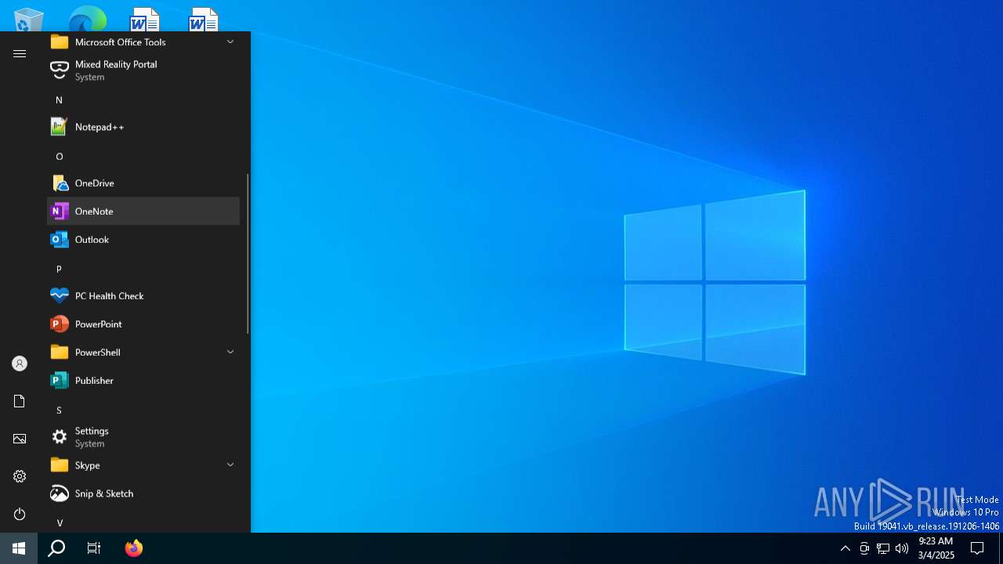1003x564 pixels.
Task: Open Task View on the taskbar
Action: [94, 548]
